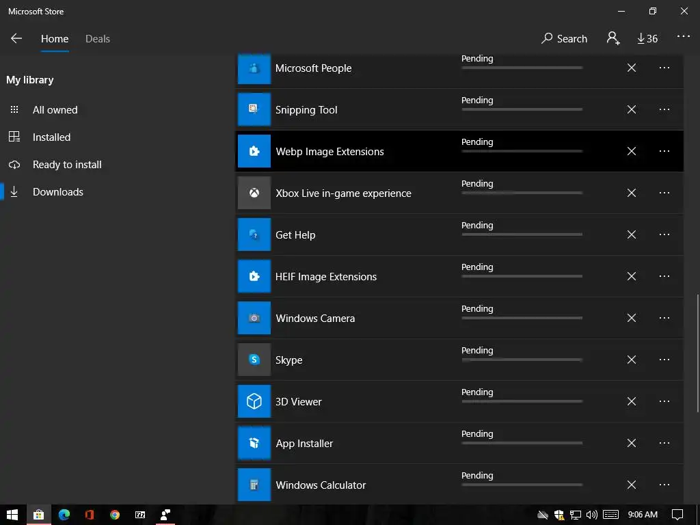Open Search in Microsoft Store
The height and width of the screenshot is (525, 700).
pyautogui.click(x=564, y=39)
